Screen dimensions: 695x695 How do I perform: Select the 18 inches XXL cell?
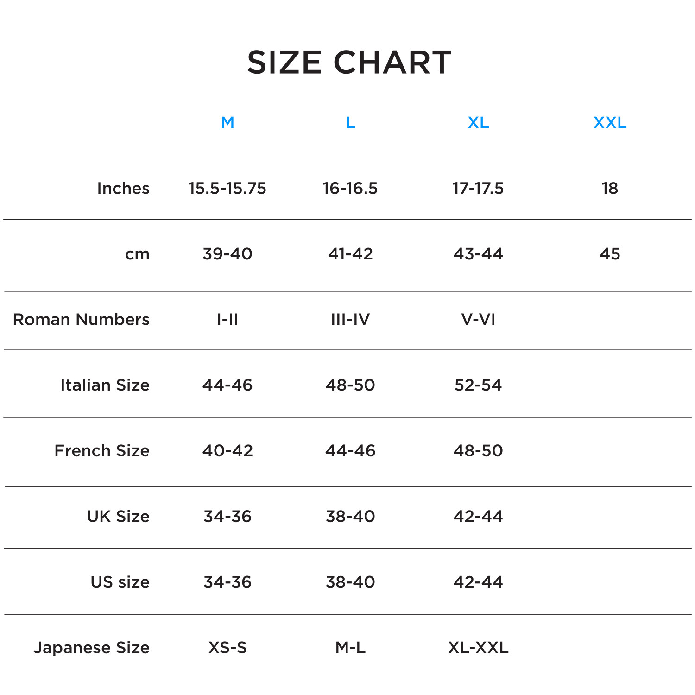tap(610, 188)
